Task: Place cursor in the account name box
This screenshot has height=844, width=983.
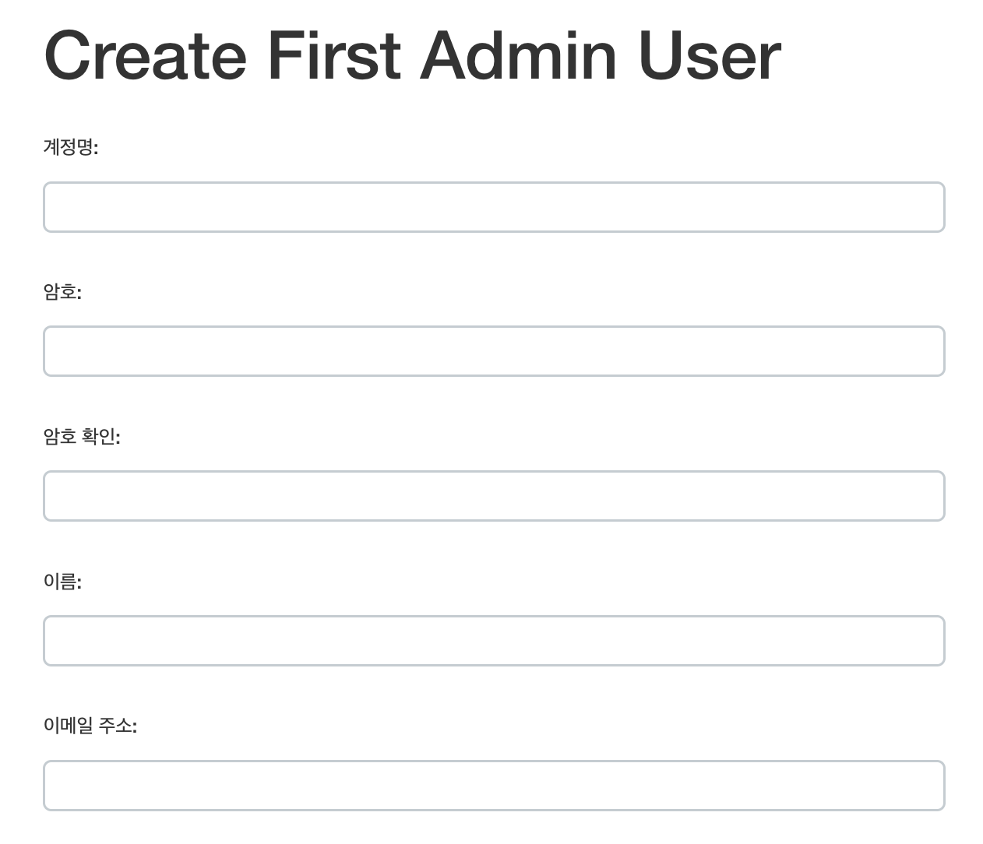Action: click(494, 207)
